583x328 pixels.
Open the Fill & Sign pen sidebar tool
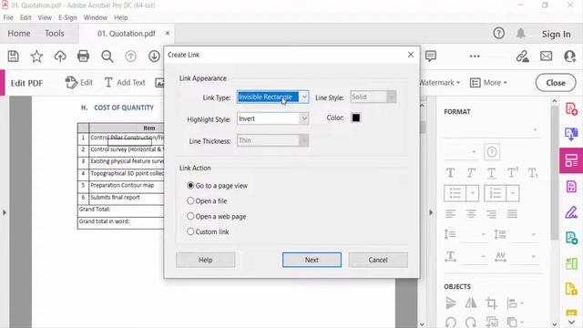[571, 212]
